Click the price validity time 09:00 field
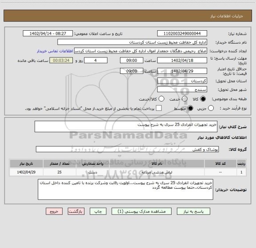256x248 pixels. click(x=132, y=71)
